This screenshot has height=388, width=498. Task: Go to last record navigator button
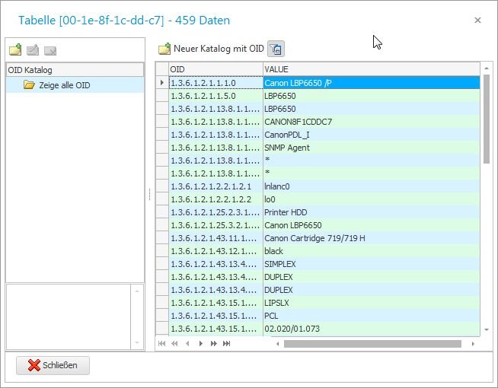click(x=226, y=344)
